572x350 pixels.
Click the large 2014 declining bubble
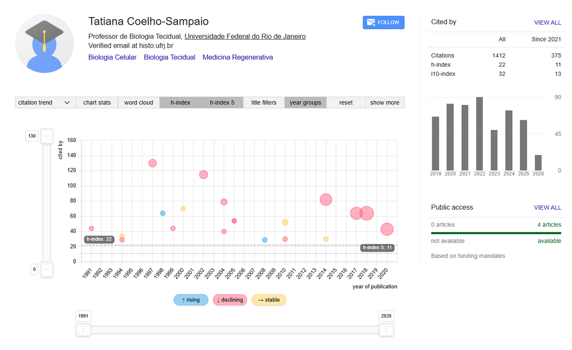(x=326, y=200)
